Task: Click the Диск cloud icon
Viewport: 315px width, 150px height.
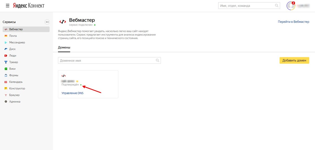Action: pyautogui.click(x=6, y=49)
